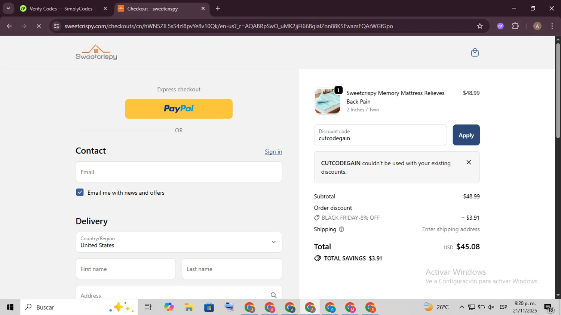The image size is (561, 315).
Task: Click the TOTAL SAVINGS $3.91 text
Action: [x=353, y=258]
